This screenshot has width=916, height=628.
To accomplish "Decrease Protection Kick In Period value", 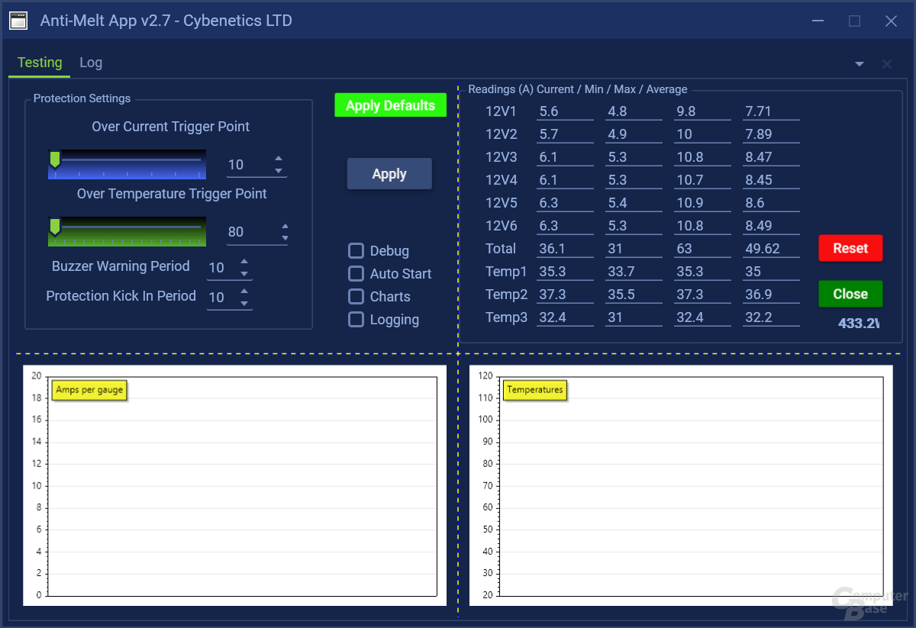I will coord(244,303).
